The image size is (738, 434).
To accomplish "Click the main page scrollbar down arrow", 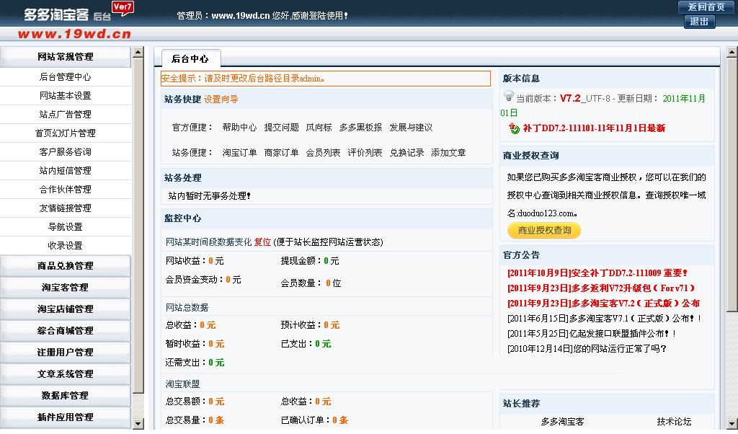I will coord(732,423).
